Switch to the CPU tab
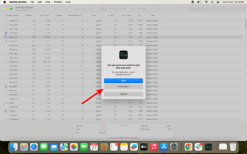 103,9
